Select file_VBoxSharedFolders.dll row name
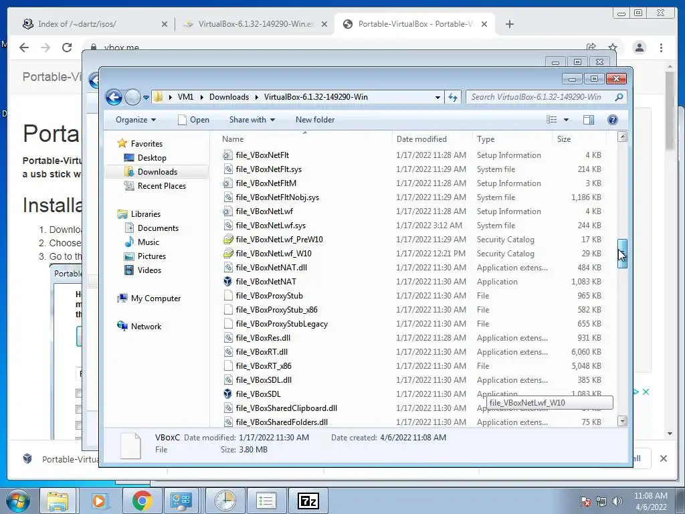 coord(282,422)
